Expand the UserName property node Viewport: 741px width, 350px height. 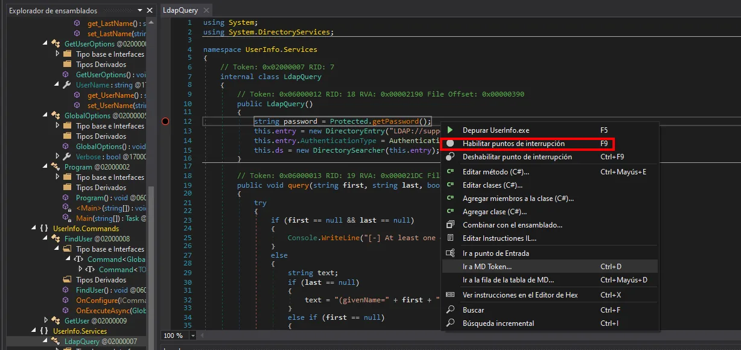[x=57, y=85]
